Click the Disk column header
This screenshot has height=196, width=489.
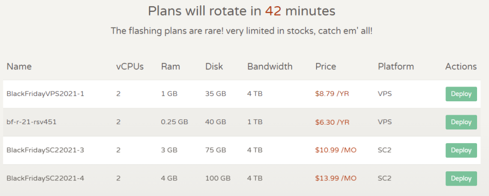coord(214,66)
